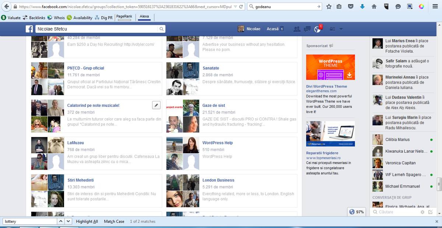Click the pencil edit icon on Calatorind group
This screenshot has height=228, width=442.
click(157, 105)
